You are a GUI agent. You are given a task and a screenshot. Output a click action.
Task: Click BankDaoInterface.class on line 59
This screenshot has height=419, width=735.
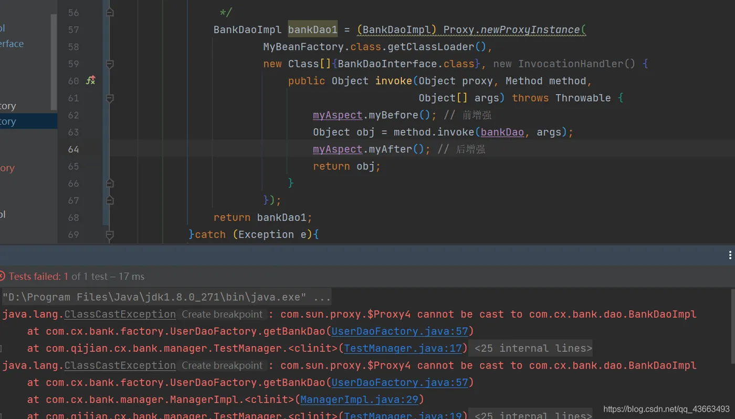pyautogui.click(x=406, y=64)
